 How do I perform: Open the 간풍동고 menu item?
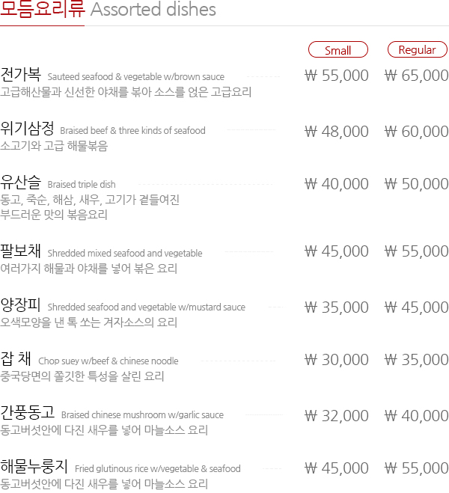coord(28,412)
